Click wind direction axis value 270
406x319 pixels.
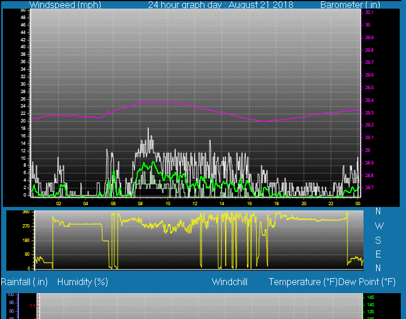(26, 226)
